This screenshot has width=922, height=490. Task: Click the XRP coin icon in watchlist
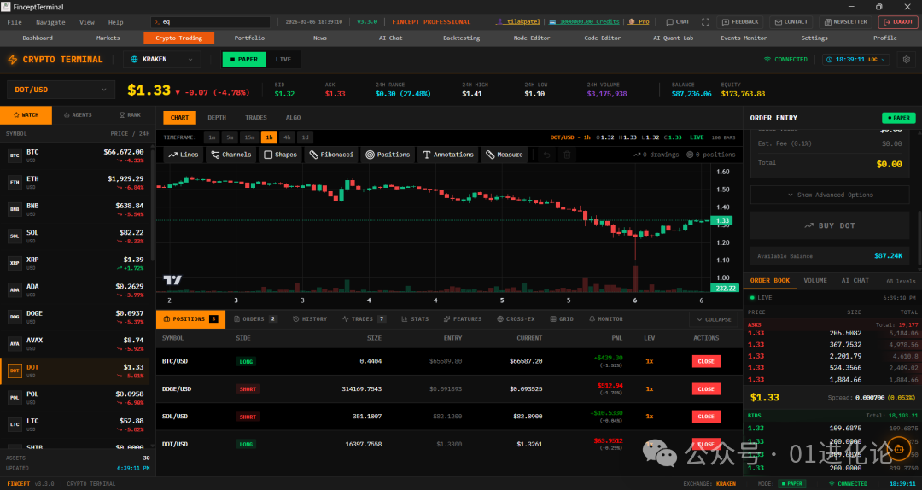[x=15, y=264]
